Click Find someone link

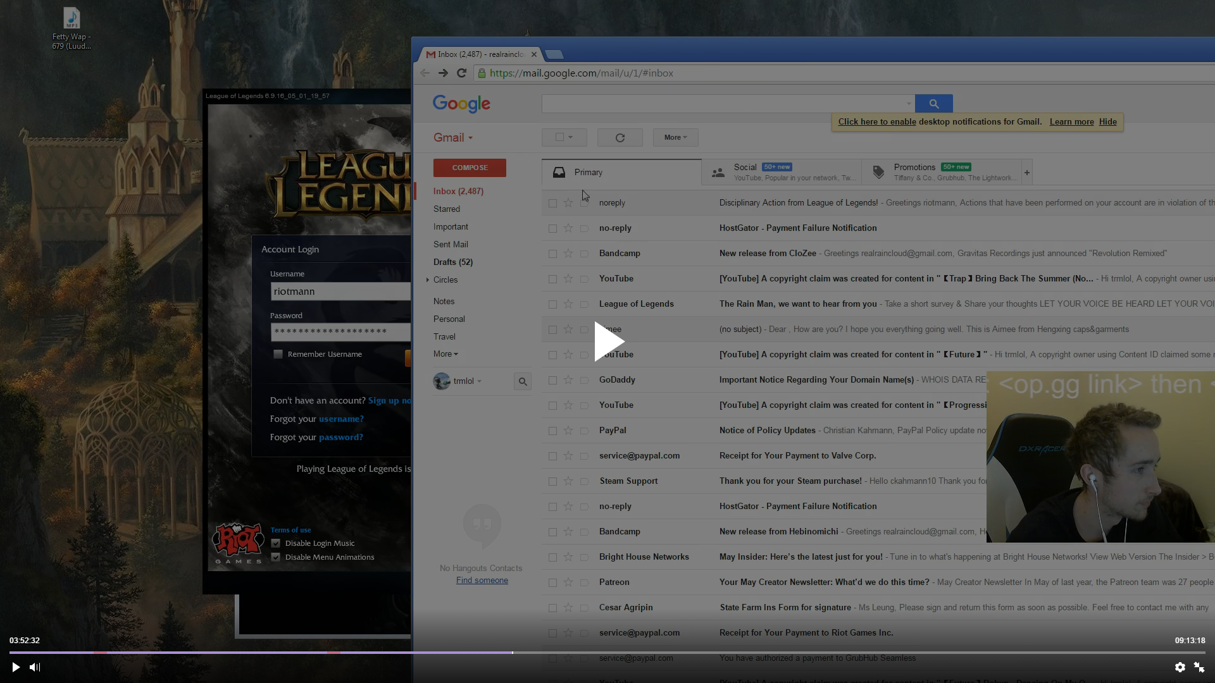pos(482,581)
